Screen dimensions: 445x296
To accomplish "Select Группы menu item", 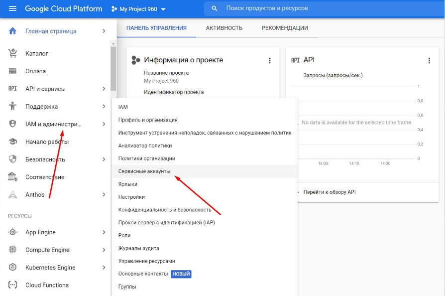I will click(205, 287).
